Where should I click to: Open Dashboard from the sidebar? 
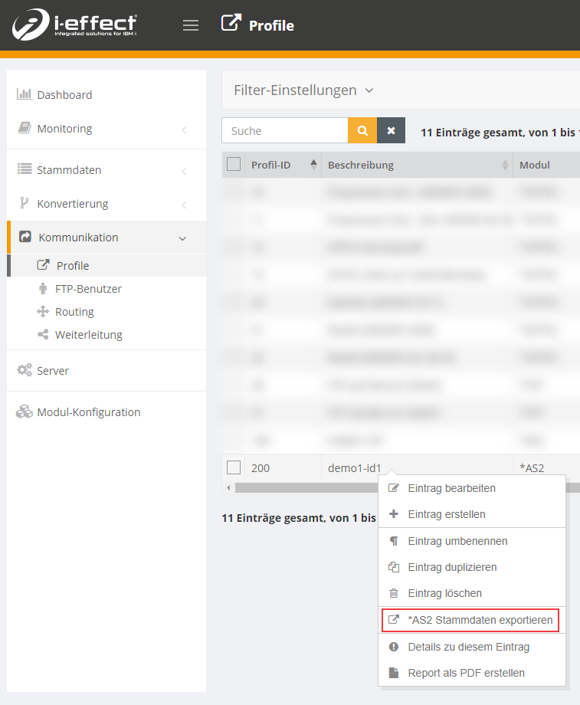point(64,95)
